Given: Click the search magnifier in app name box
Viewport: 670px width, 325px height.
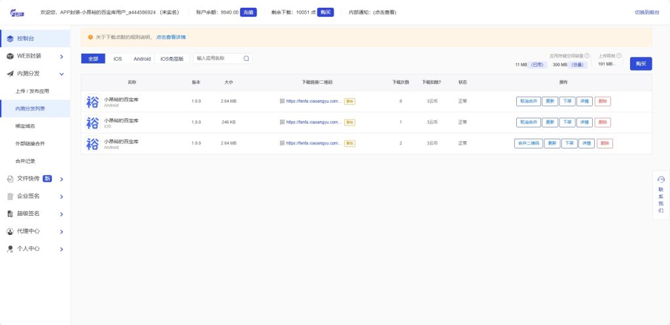Looking at the screenshot, I should 246,58.
